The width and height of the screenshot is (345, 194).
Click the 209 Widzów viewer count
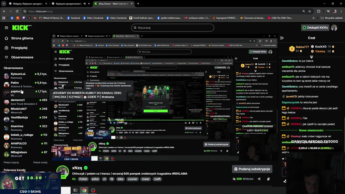pyautogui.click(x=243, y=179)
